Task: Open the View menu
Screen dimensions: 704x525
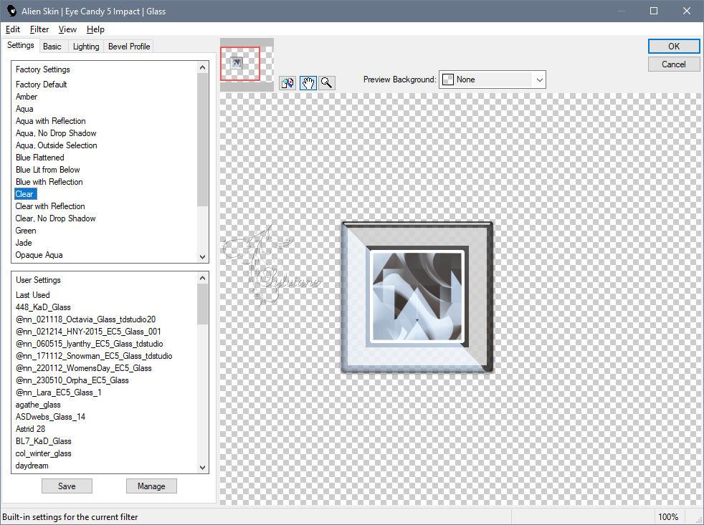Action: click(x=67, y=29)
